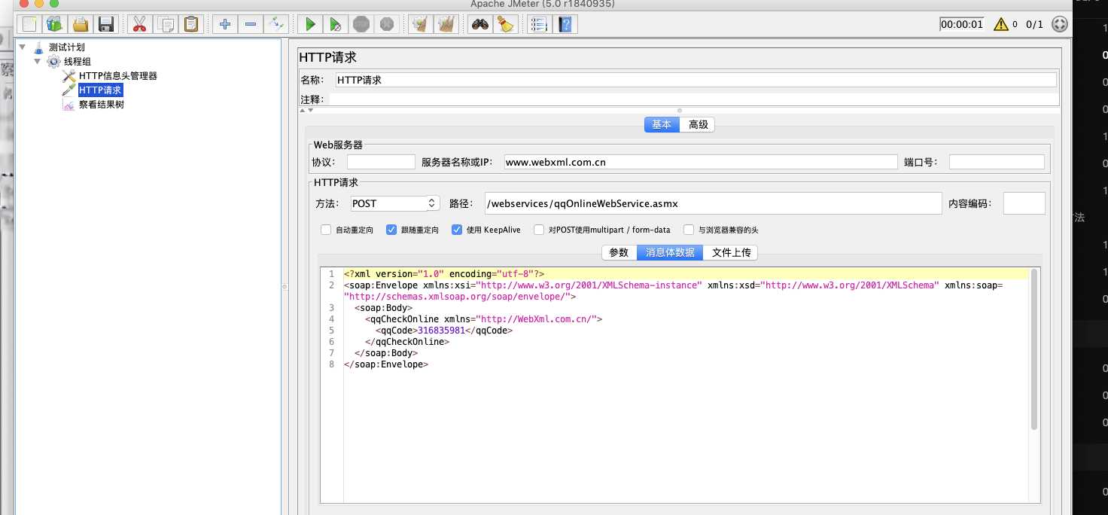This screenshot has width=1108, height=515.
Task: Select the 测试计划 root node
Action: click(66, 47)
